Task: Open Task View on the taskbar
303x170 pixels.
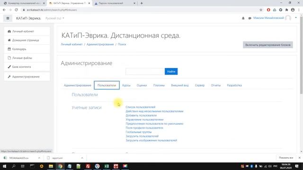Action: click(23, 166)
